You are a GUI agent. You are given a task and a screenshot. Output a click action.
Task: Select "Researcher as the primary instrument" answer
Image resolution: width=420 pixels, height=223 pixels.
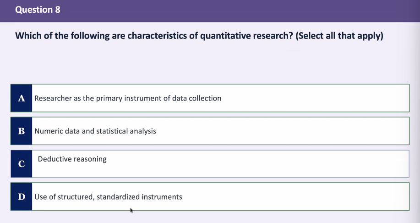210,98
